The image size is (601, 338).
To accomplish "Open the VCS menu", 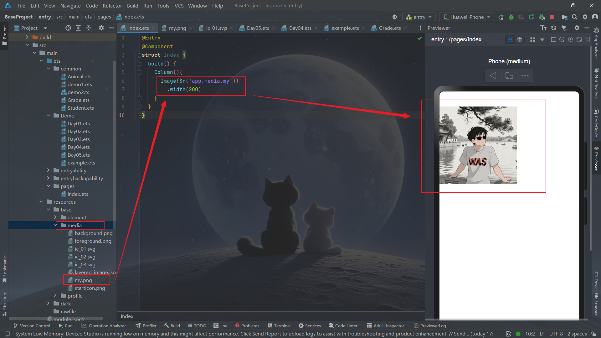I will pyautogui.click(x=179, y=6).
